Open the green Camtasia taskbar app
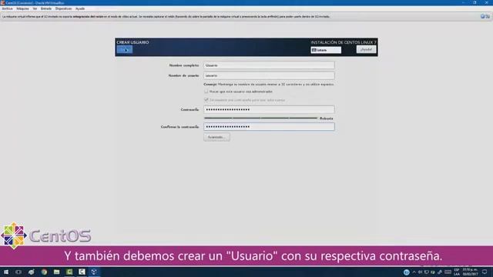 pos(69,272)
